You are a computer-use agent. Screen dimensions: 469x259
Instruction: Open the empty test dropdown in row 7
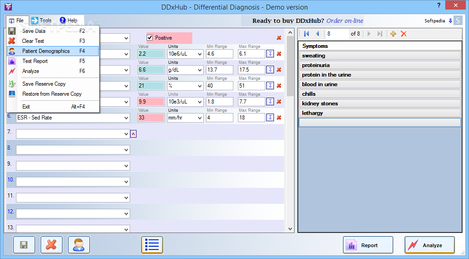(126, 134)
